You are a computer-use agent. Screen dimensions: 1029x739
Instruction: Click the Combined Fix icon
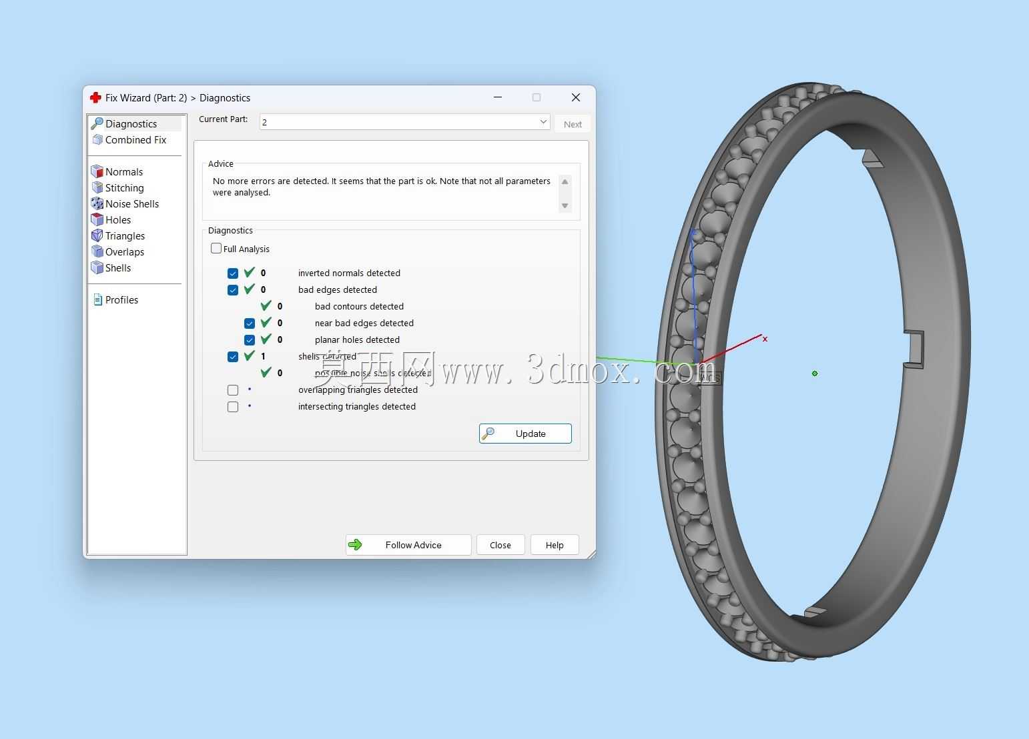97,139
